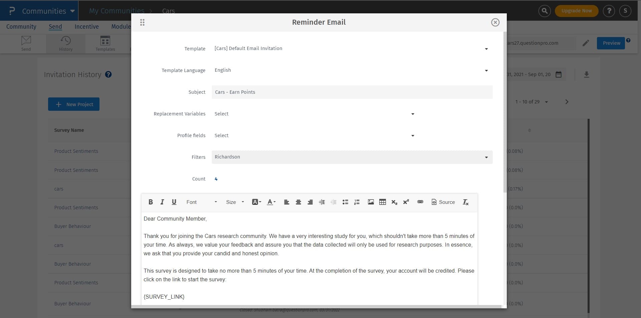641x318 pixels.
Task: Insert a hyperlink in the email
Action: (x=420, y=202)
